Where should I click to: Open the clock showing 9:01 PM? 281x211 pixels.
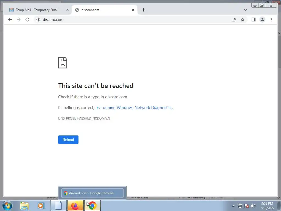(267, 206)
